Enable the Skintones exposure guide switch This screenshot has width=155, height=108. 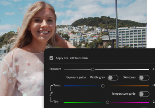point(144,78)
